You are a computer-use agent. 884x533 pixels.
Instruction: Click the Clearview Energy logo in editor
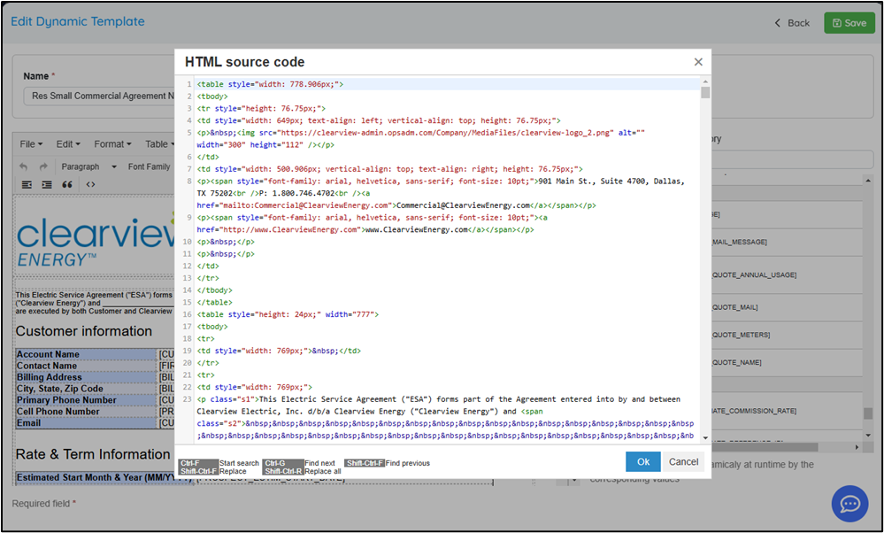96,238
